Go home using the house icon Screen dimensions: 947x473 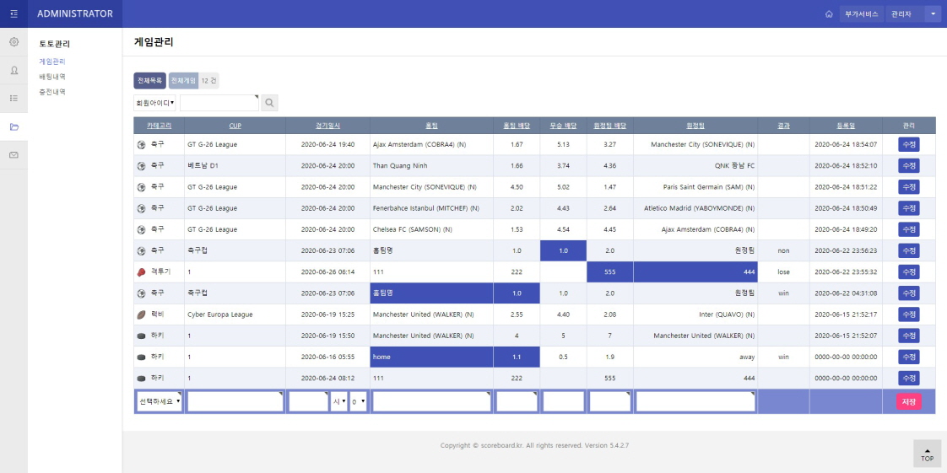pyautogui.click(x=829, y=14)
